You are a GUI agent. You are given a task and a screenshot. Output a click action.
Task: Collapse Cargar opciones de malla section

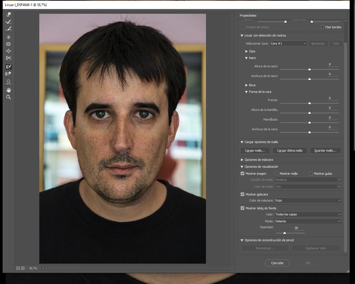[x=242, y=142]
